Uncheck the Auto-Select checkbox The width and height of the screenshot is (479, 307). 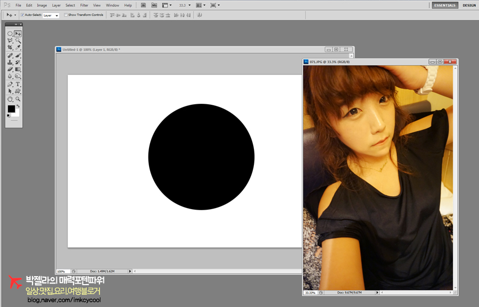click(x=22, y=15)
